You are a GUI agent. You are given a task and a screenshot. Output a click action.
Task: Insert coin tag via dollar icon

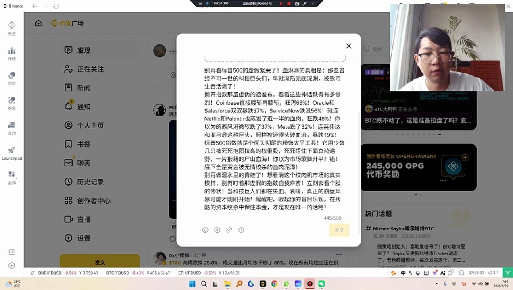click(217, 230)
